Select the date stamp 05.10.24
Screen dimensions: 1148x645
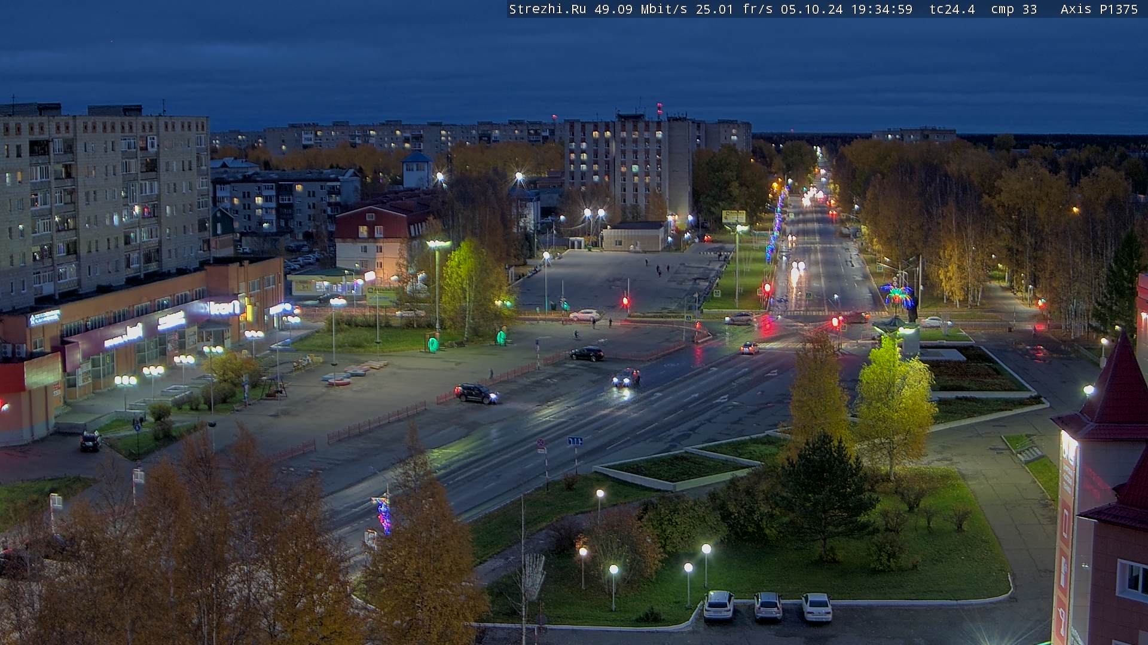coord(812,9)
